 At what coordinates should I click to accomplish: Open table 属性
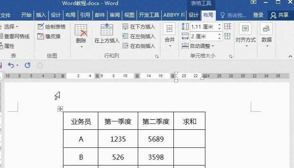[x=7, y=46]
